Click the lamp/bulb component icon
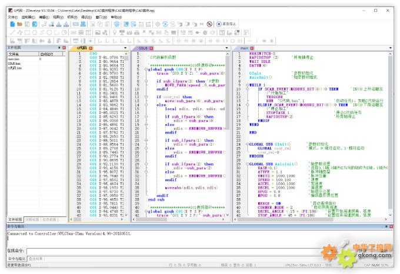The width and height of the screenshot is (400, 274). click(x=115, y=32)
